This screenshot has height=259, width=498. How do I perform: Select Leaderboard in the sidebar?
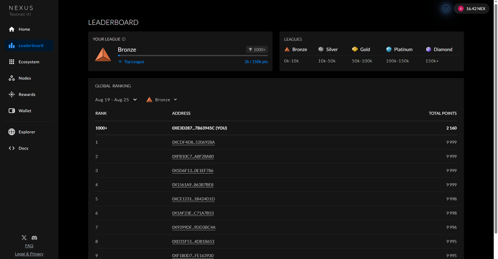coord(29,46)
